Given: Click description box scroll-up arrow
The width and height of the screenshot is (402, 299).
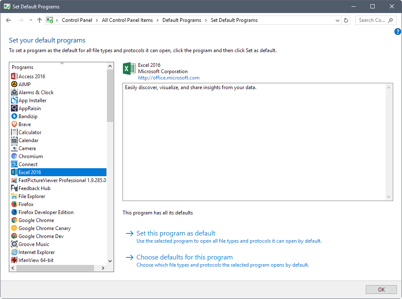Looking at the screenshot, I should (389, 87).
